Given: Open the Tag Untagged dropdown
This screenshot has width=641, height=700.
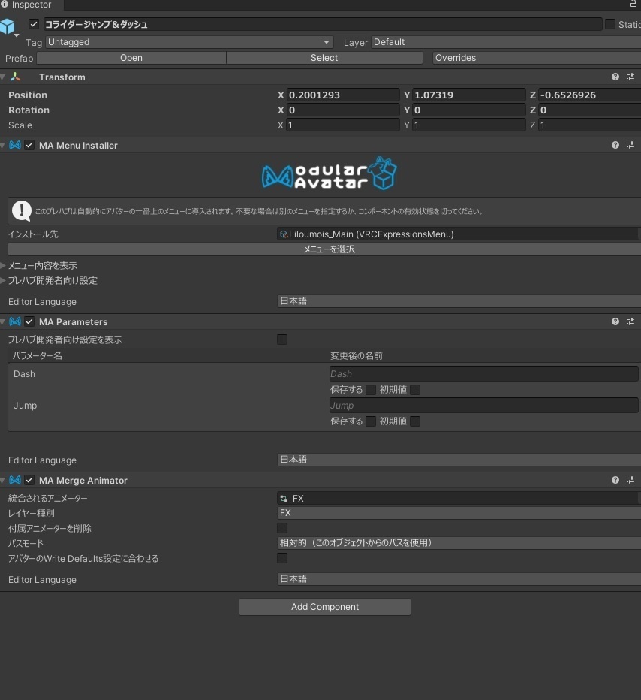Looking at the screenshot, I should 189,42.
